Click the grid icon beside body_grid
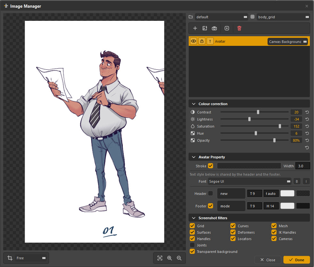 (x=252, y=17)
